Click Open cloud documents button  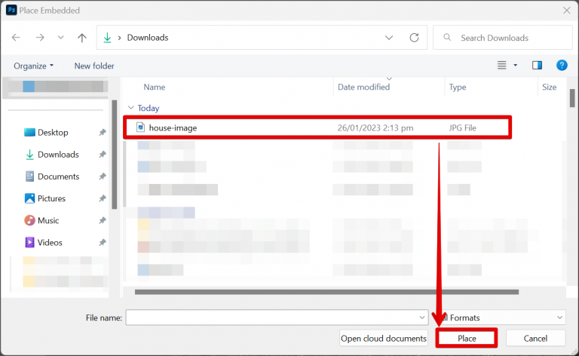[384, 338]
